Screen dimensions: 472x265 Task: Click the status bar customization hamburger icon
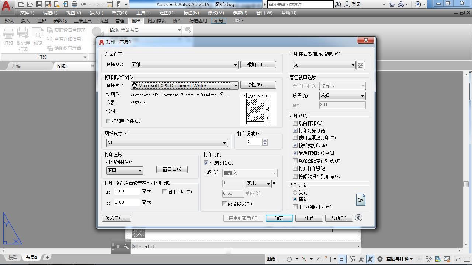click(x=467, y=259)
